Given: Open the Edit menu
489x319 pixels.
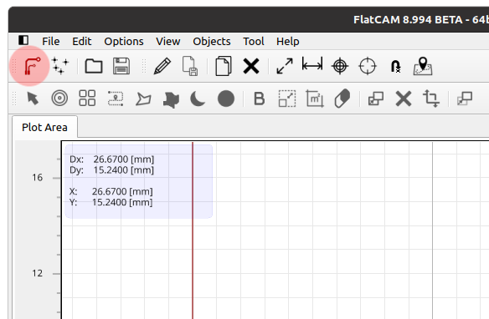Looking at the screenshot, I should (x=82, y=41).
